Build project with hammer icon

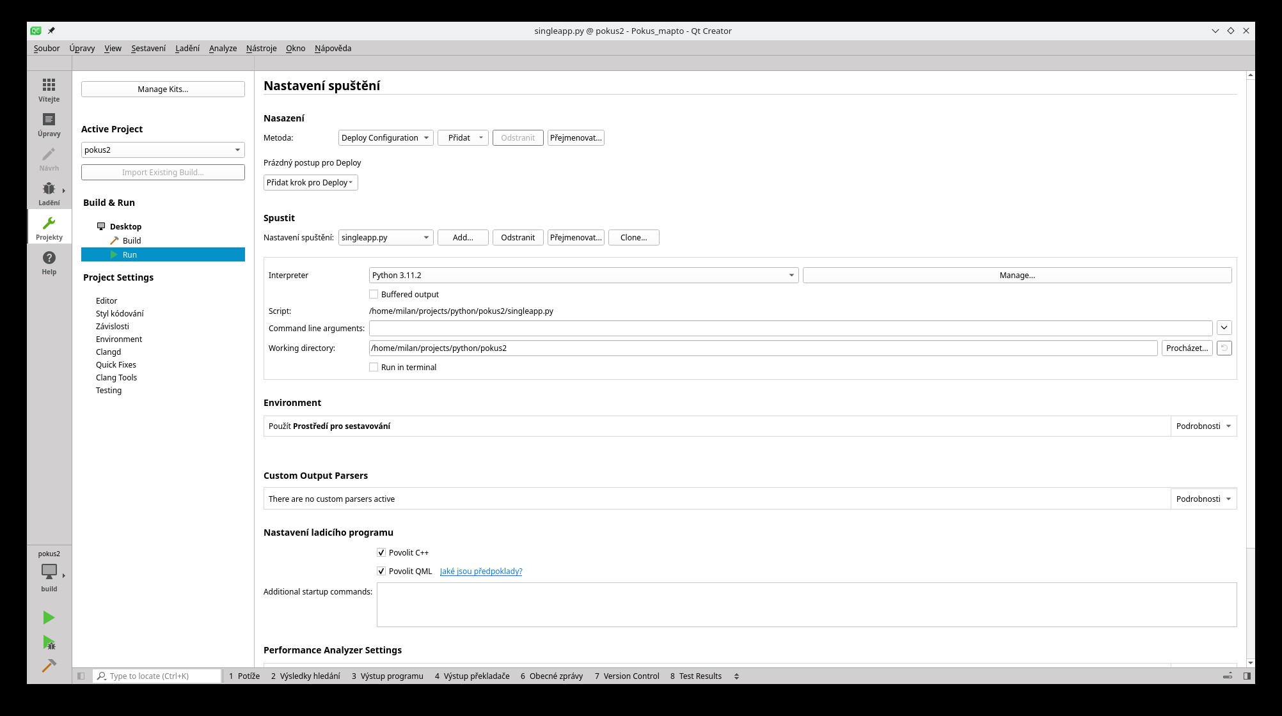(49, 665)
